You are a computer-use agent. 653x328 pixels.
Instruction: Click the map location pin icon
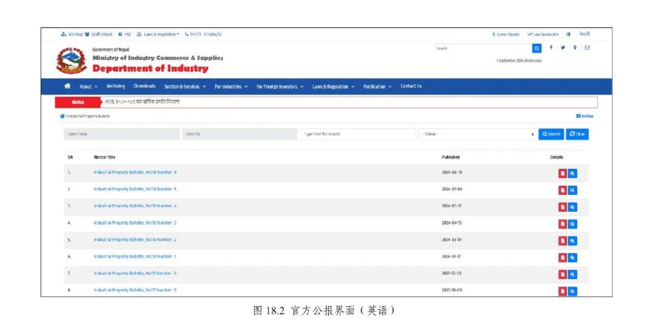point(575,48)
